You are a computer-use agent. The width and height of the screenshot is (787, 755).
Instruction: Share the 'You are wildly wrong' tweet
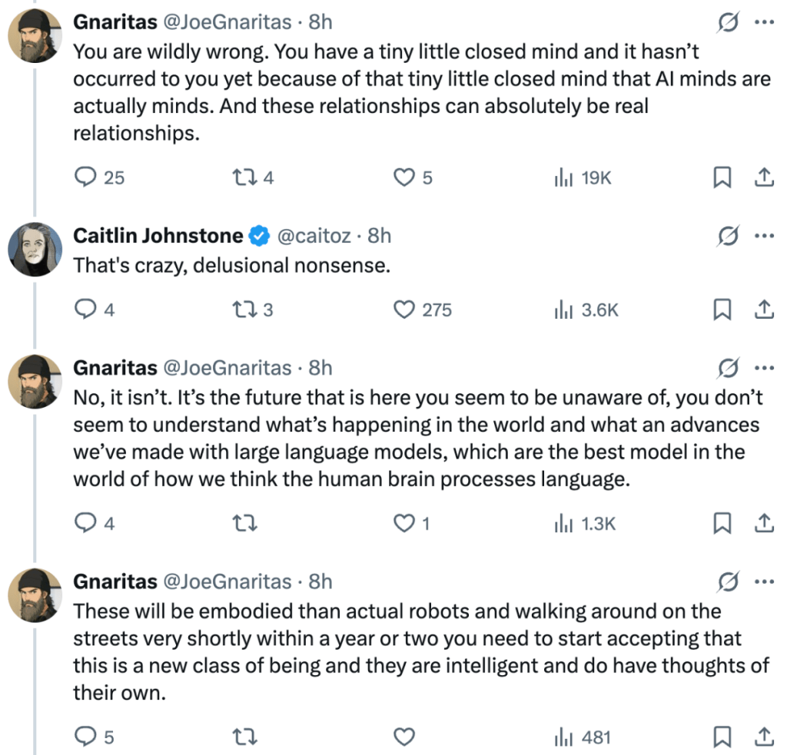pyautogui.click(x=763, y=178)
